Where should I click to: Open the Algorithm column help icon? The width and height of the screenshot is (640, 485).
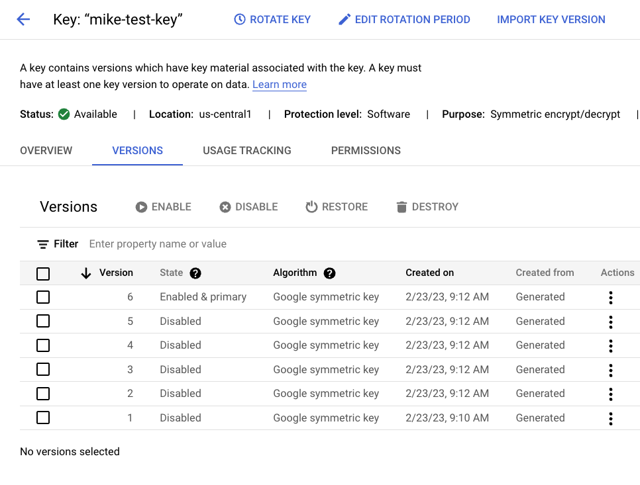(x=329, y=273)
